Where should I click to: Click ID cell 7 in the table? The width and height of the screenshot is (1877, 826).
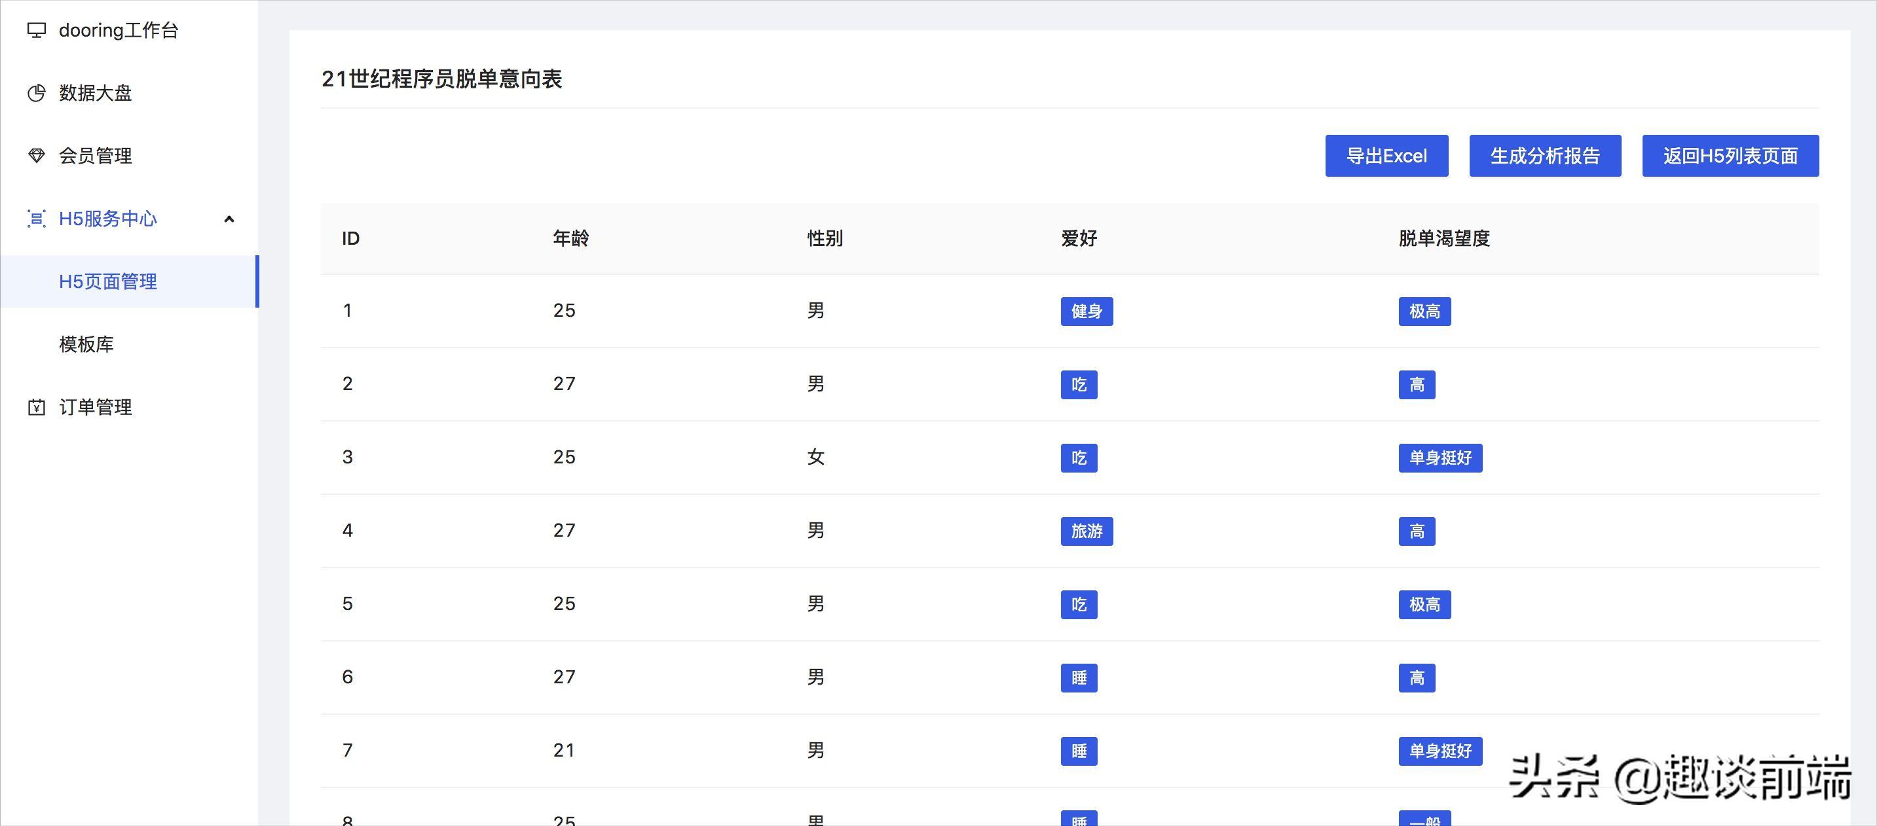(x=348, y=750)
